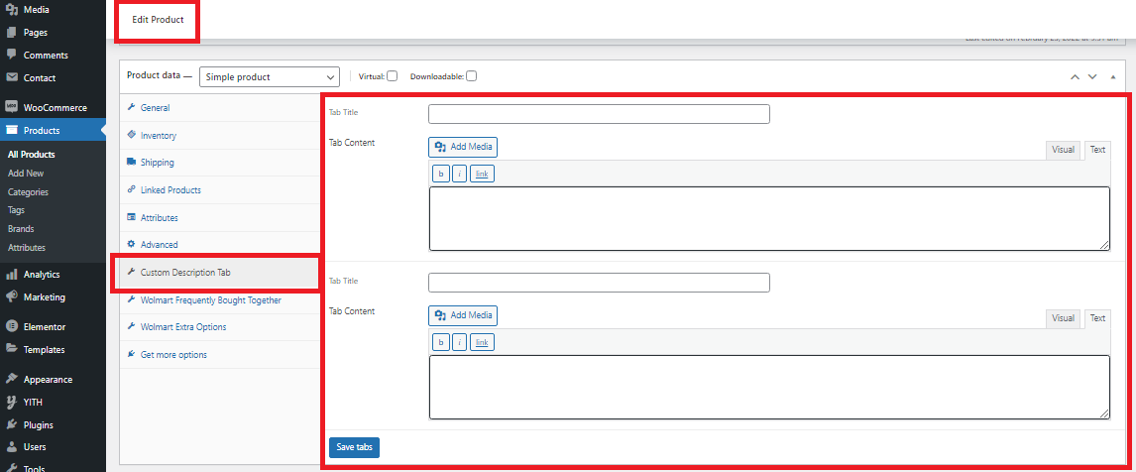Open All Products submenu link

[x=31, y=155]
